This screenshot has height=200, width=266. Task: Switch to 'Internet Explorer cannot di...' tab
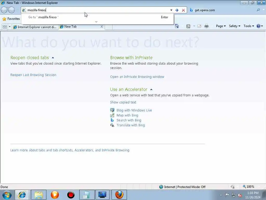(x=35, y=27)
